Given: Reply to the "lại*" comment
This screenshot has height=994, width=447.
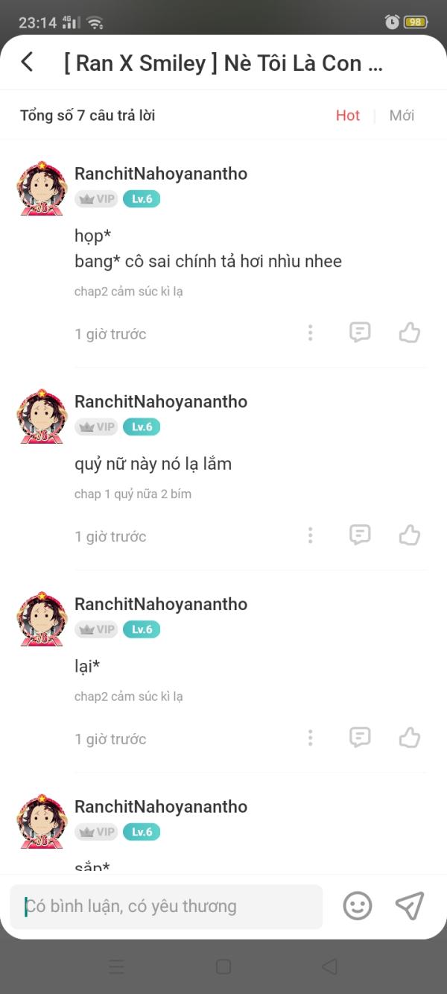Looking at the screenshot, I should 360,737.
